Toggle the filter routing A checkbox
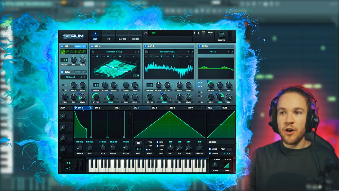The width and height of the screenshot is (339, 191). 199,83
